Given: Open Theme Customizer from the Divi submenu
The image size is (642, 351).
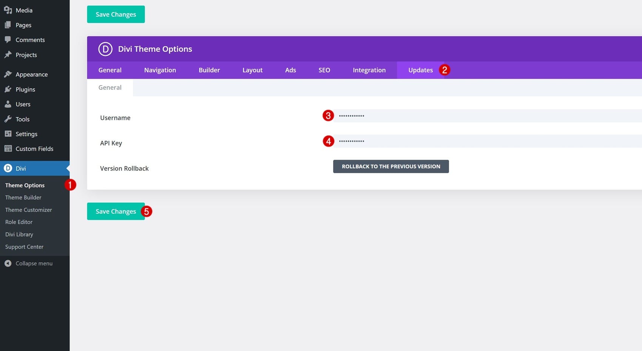Looking at the screenshot, I should click(x=28, y=209).
